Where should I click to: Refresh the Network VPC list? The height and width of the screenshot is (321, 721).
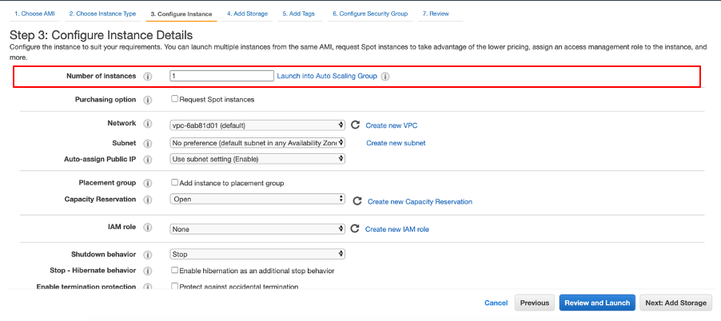tap(355, 125)
